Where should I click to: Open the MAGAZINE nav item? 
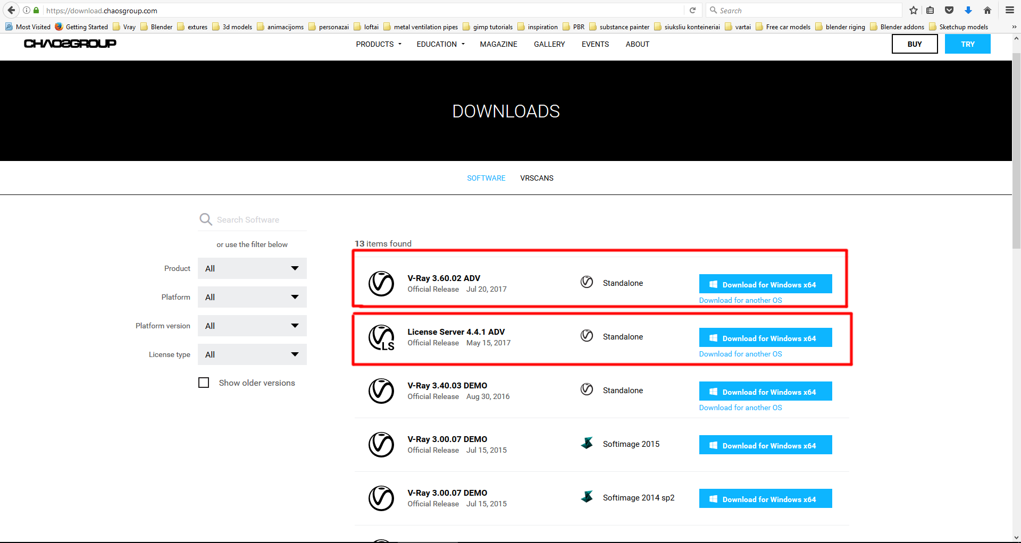pyautogui.click(x=498, y=44)
